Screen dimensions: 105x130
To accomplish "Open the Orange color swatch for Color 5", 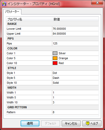I will click(x=55, y=58).
